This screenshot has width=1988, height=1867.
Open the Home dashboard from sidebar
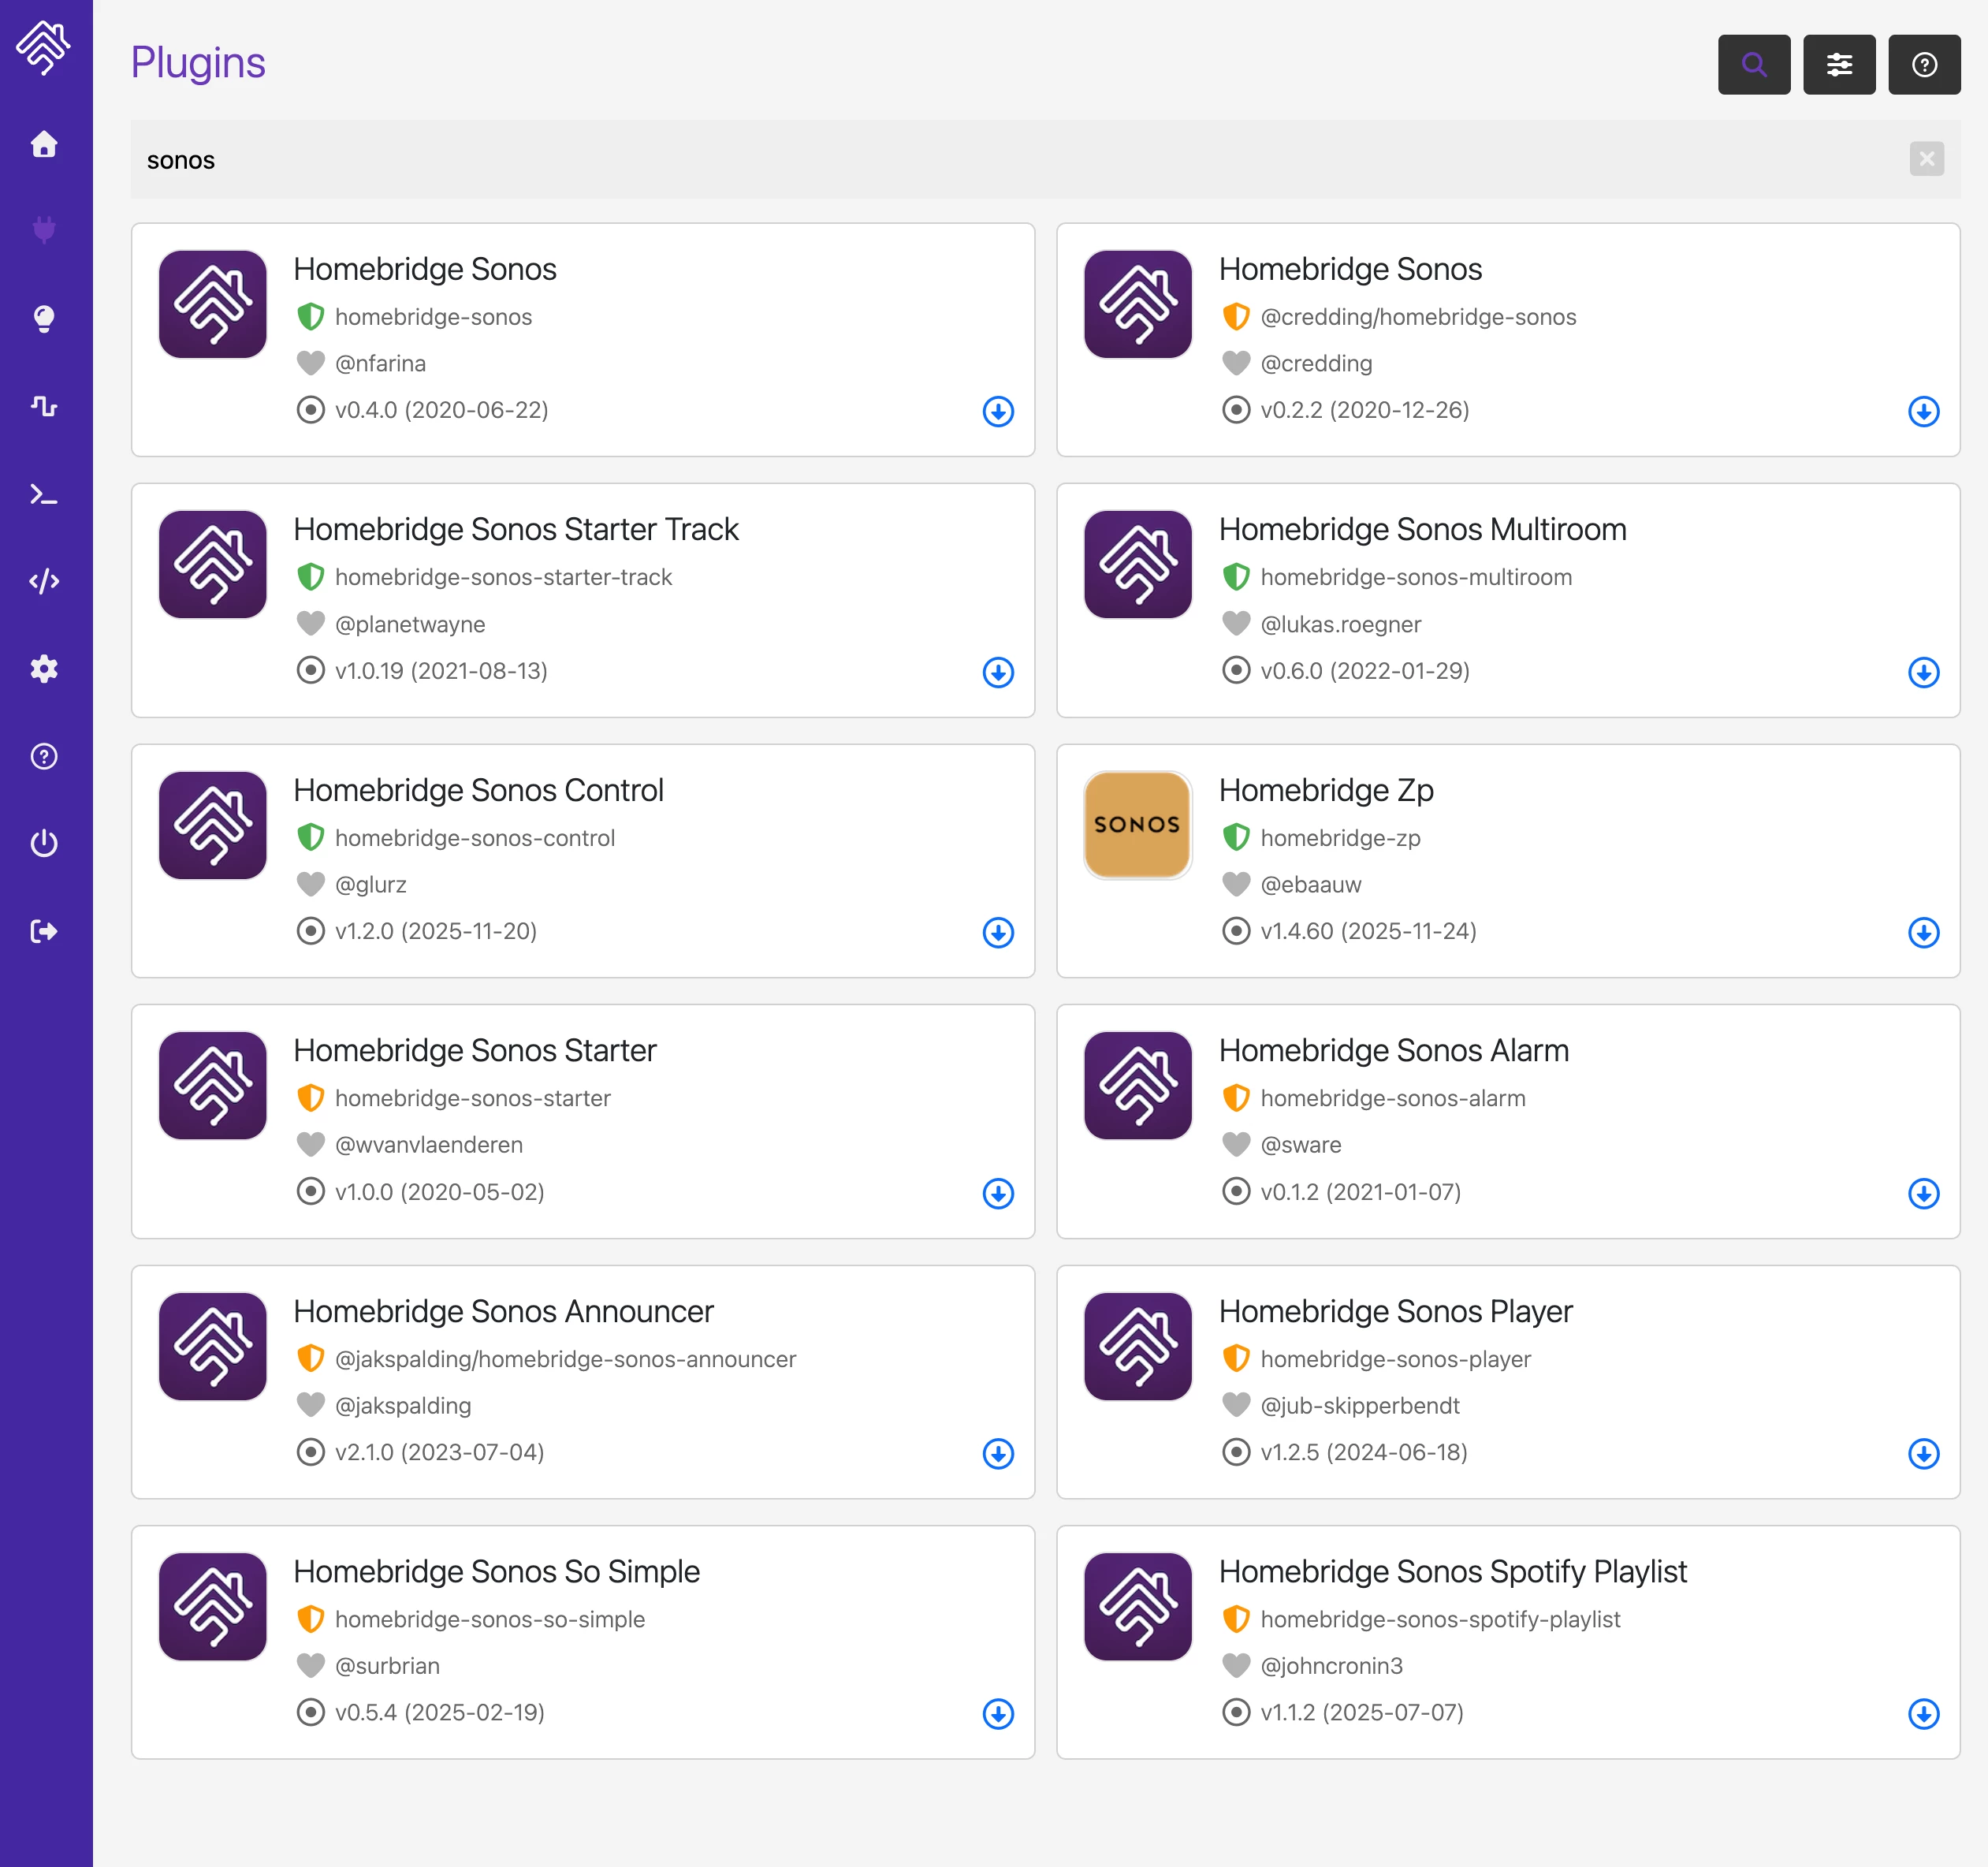44,144
